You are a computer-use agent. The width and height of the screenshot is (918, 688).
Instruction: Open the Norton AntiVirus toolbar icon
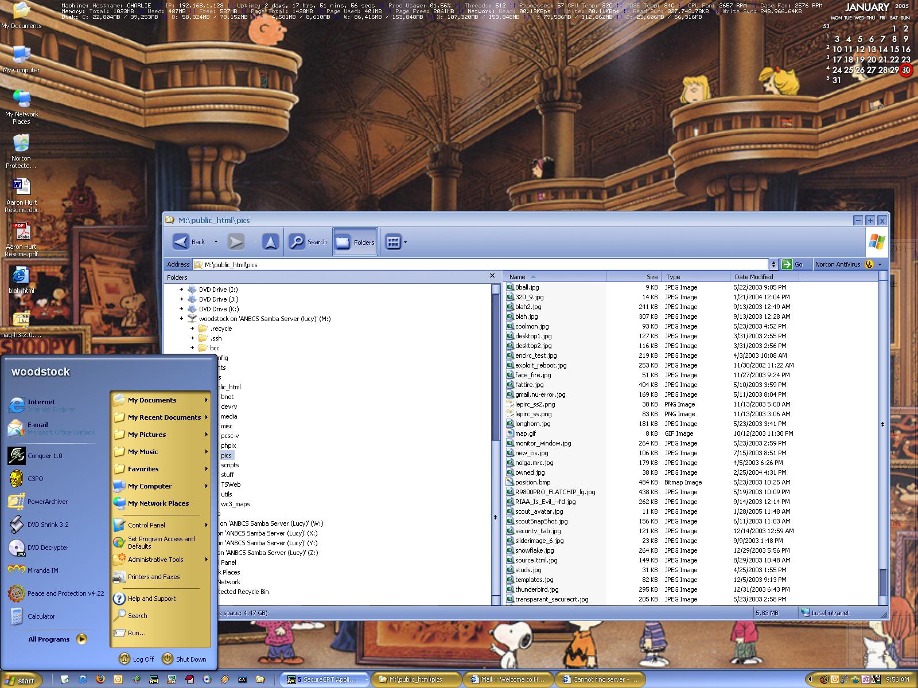click(x=869, y=264)
